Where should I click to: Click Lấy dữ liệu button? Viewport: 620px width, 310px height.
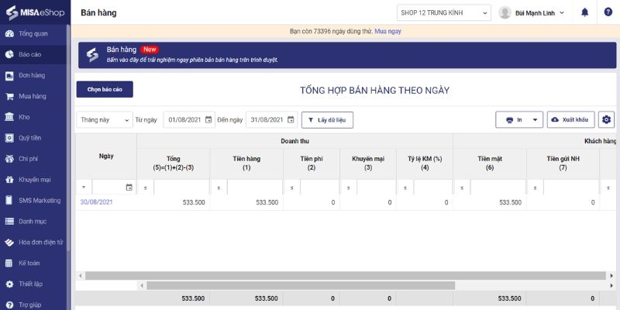pos(327,120)
